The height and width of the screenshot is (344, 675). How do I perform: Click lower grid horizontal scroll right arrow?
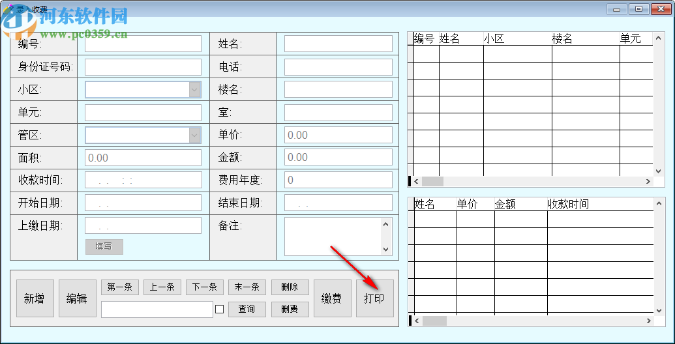pos(648,321)
